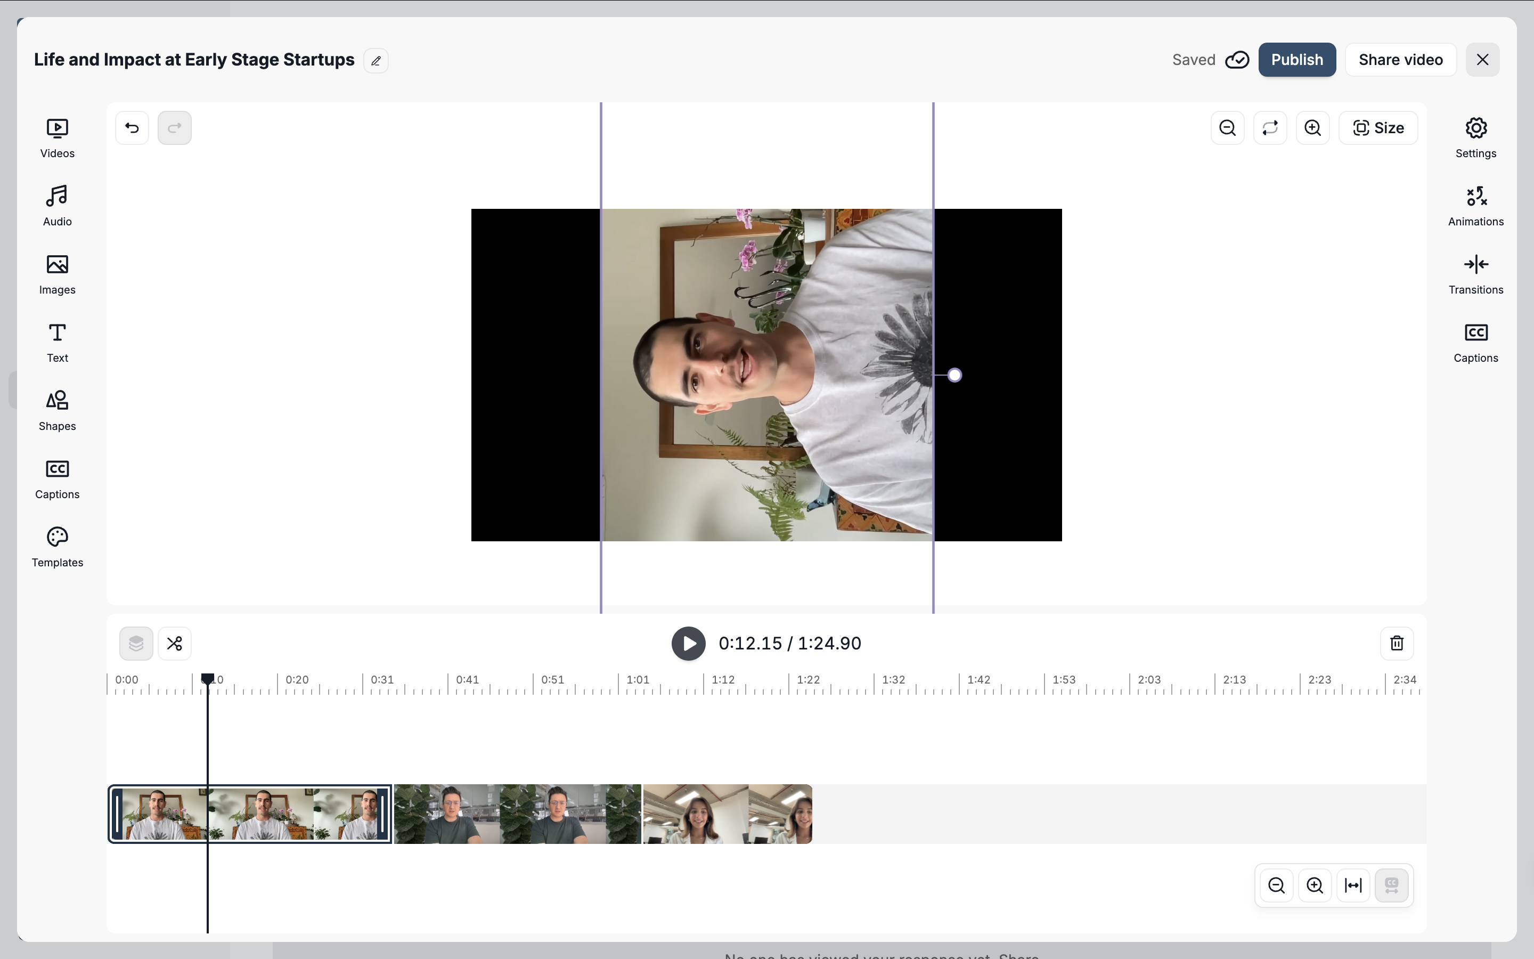This screenshot has height=959, width=1534.
Task: Fit the timeline to the view width
Action: tap(1353, 885)
